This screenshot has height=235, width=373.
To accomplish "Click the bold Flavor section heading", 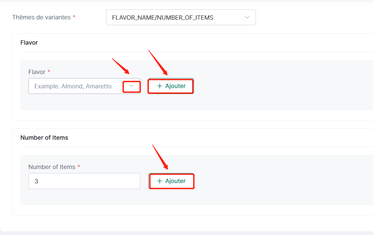I will click(29, 43).
